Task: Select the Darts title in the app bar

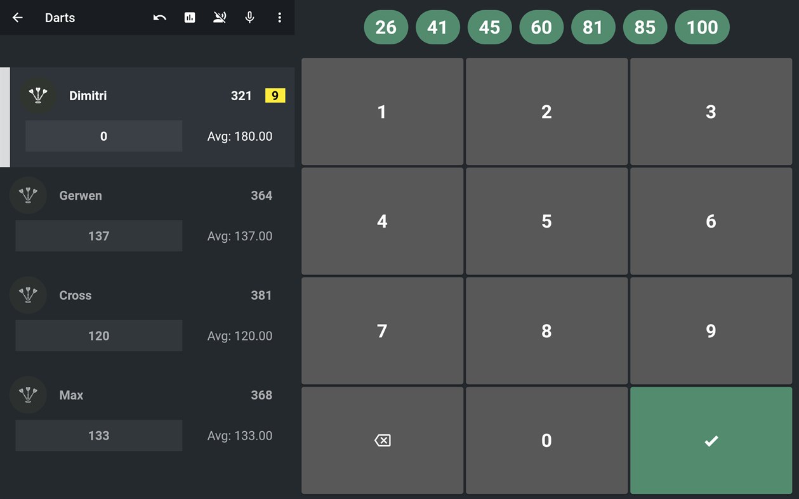Action: click(x=60, y=18)
